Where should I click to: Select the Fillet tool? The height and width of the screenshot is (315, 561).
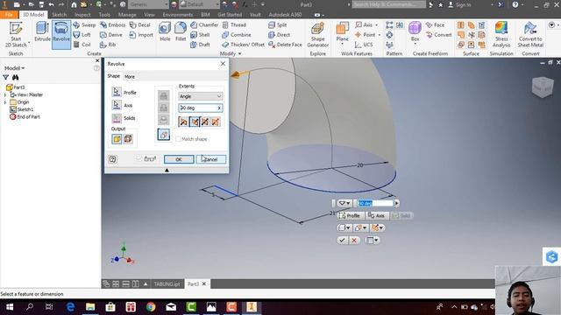tap(181, 32)
